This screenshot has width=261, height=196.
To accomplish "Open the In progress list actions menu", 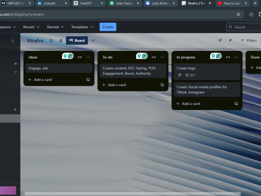I will 236,57.
